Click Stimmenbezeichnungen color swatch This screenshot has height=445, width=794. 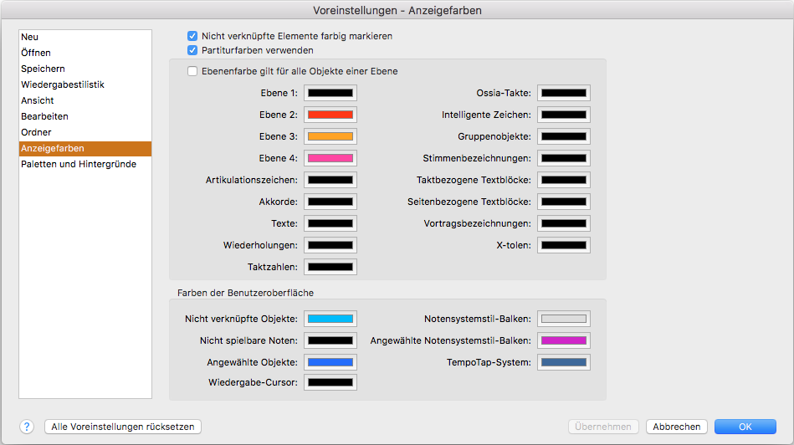click(564, 158)
